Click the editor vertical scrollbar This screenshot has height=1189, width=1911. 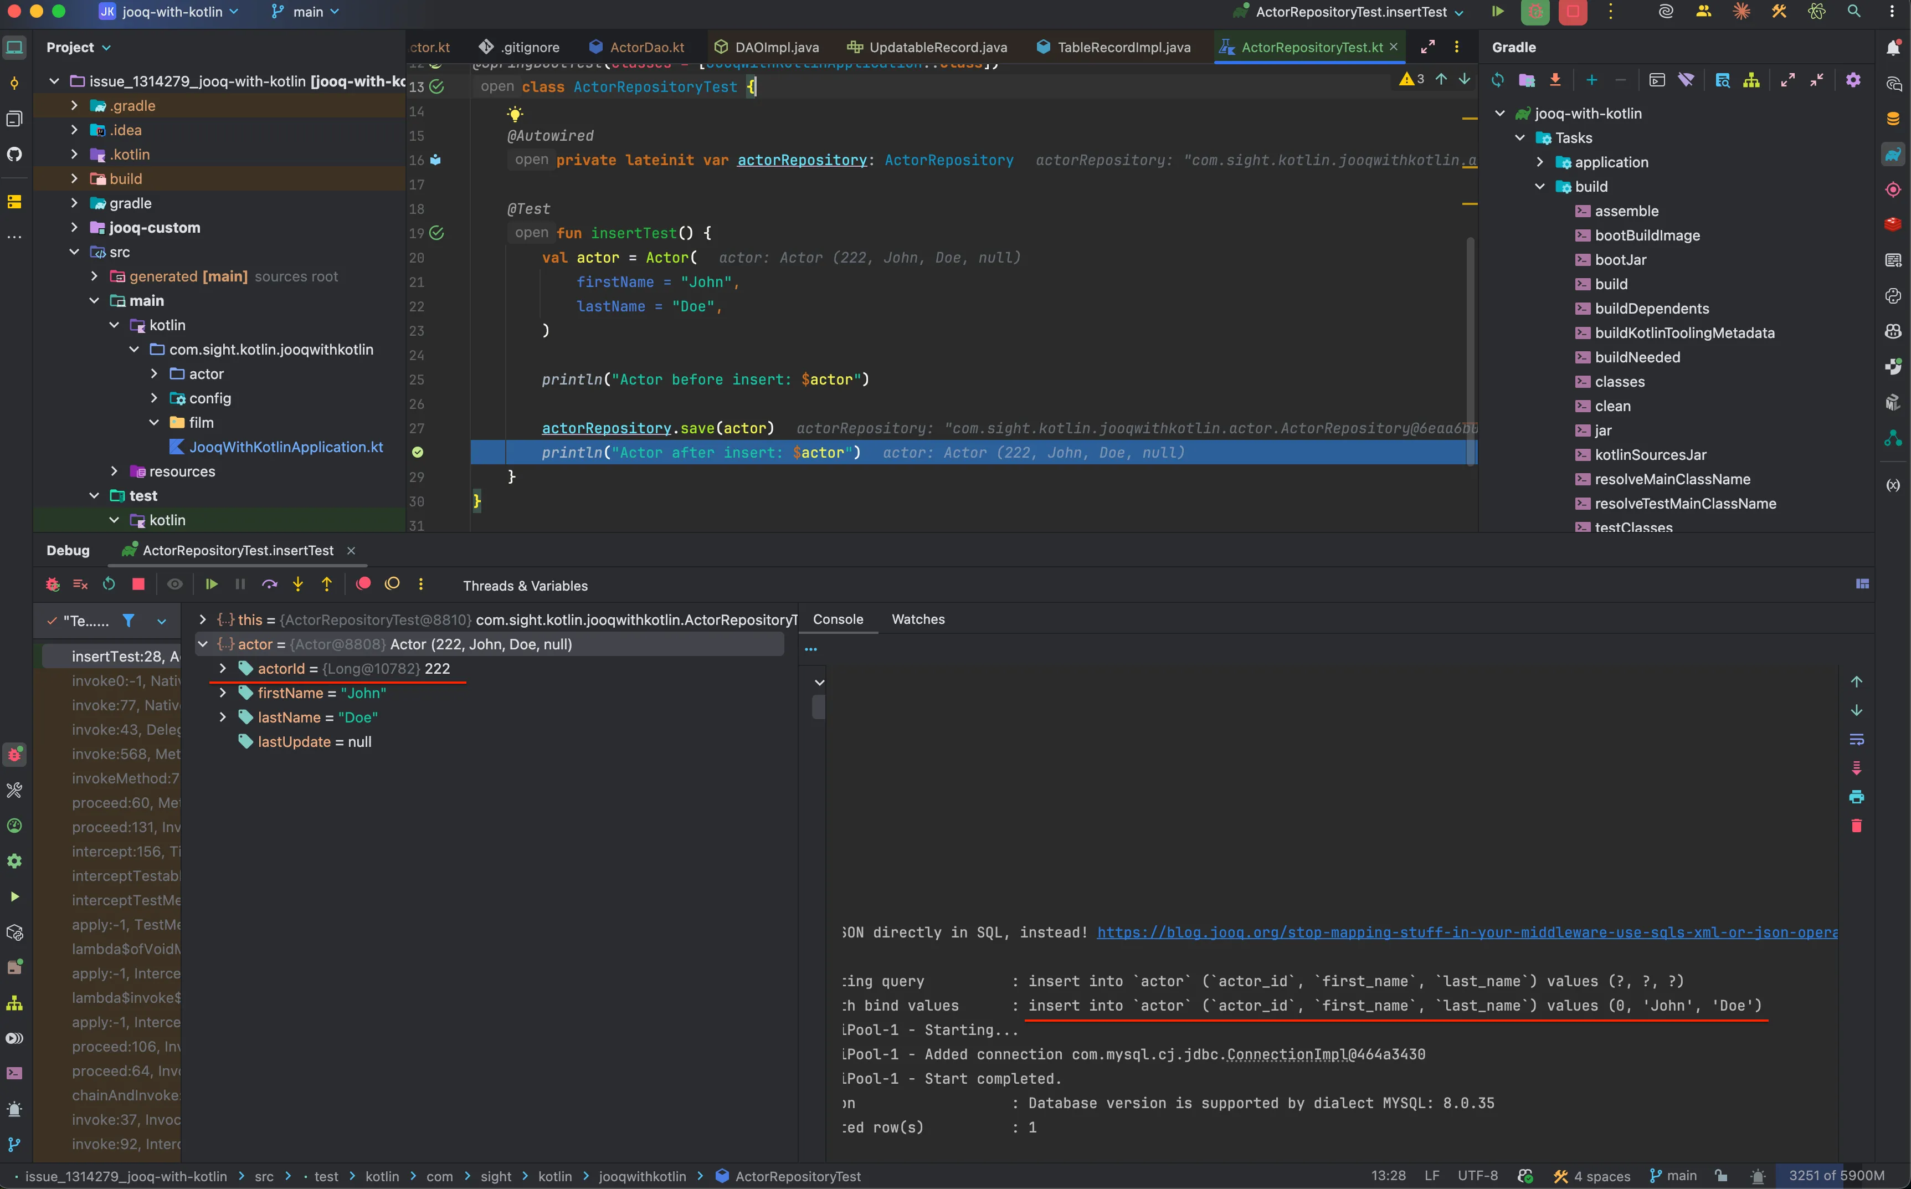coord(1470,350)
